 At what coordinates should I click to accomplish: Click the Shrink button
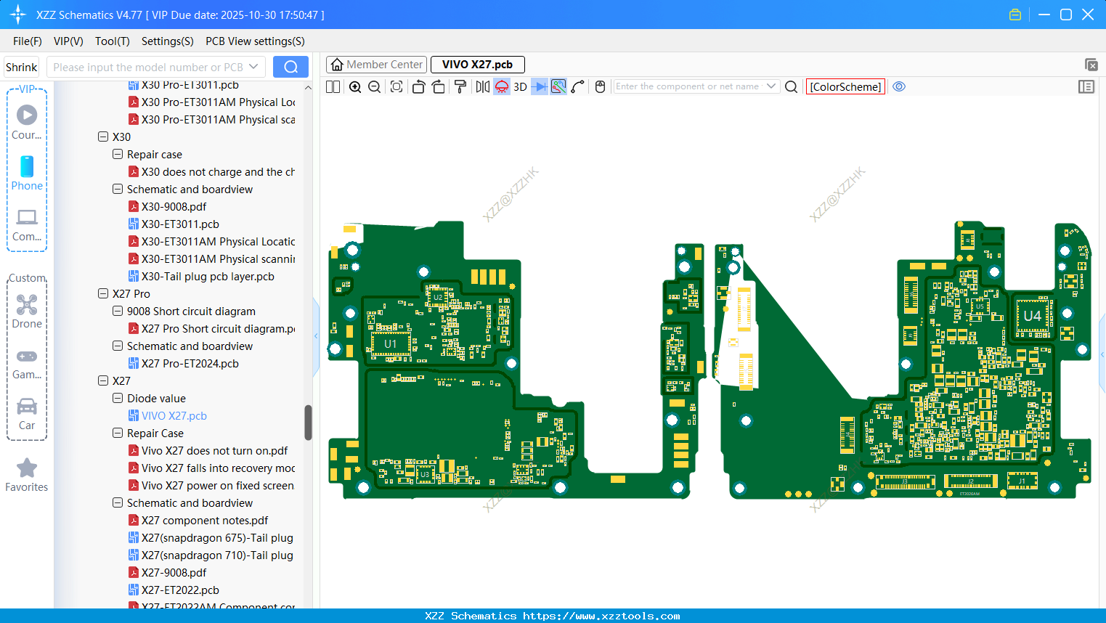(x=22, y=67)
